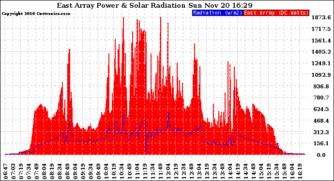Click the 10:34 time axis label

pos(122,171)
